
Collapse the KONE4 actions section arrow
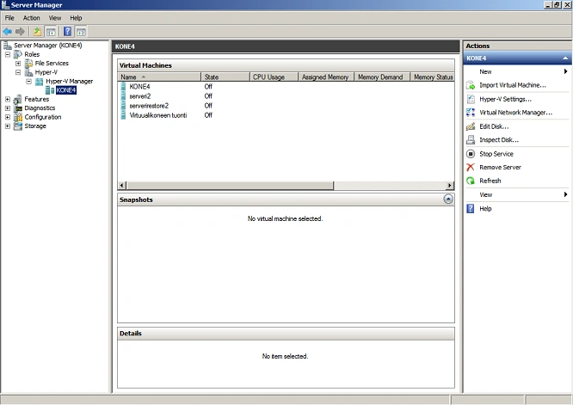coord(565,58)
